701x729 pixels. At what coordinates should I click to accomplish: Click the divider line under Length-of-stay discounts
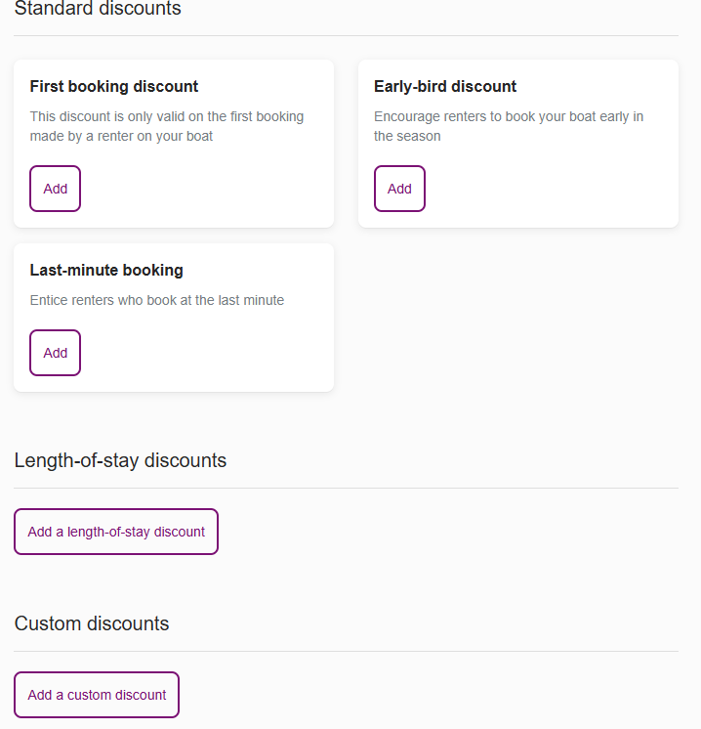[x=346, y=488]
